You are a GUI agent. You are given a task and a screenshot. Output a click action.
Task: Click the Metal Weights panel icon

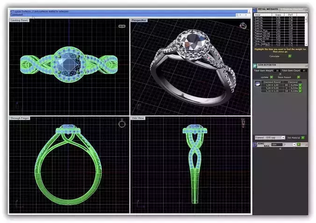(255, 10)
